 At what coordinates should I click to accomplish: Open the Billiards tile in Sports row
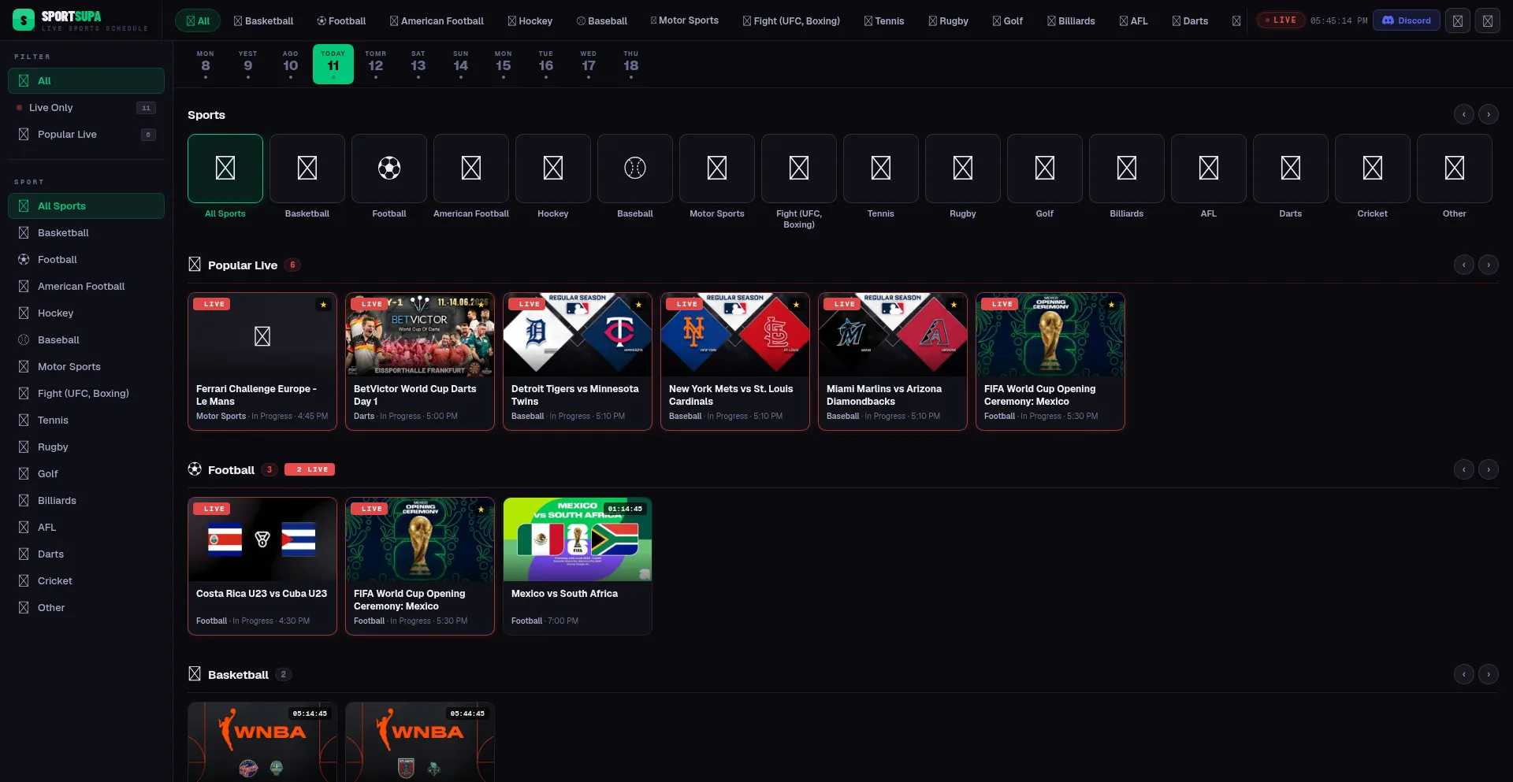[1127, 169]
